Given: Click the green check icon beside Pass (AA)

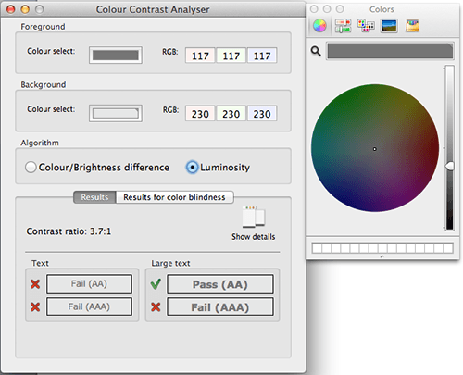Looking at the screenshot, I should click(156, 283).
